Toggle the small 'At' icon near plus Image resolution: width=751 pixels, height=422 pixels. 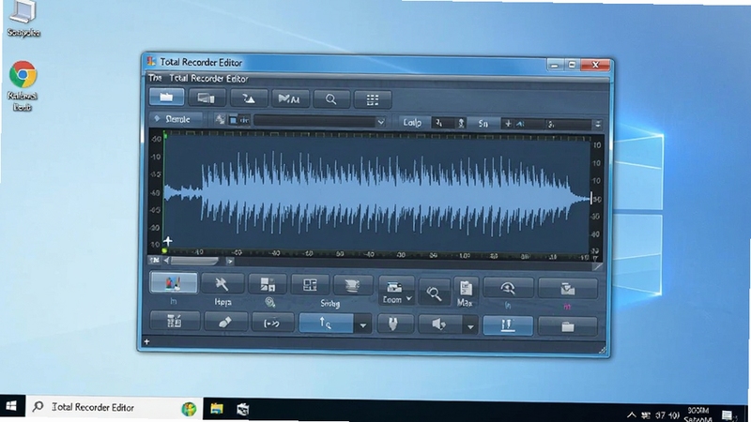pos(521,124)
